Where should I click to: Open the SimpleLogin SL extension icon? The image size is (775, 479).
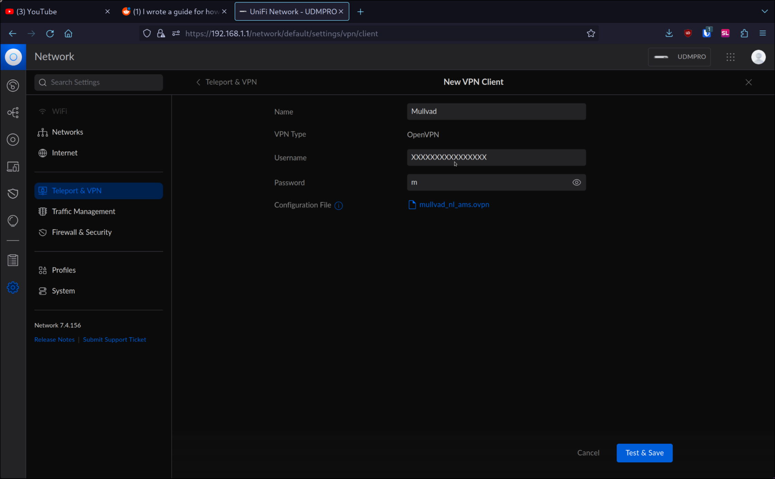pos(725,33)
